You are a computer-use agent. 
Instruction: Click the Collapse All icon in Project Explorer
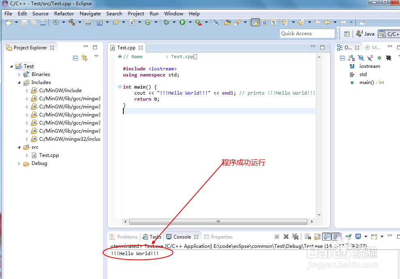(x=75, y=58)
